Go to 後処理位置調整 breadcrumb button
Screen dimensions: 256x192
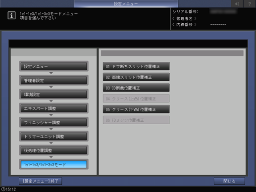pos(53,150)
